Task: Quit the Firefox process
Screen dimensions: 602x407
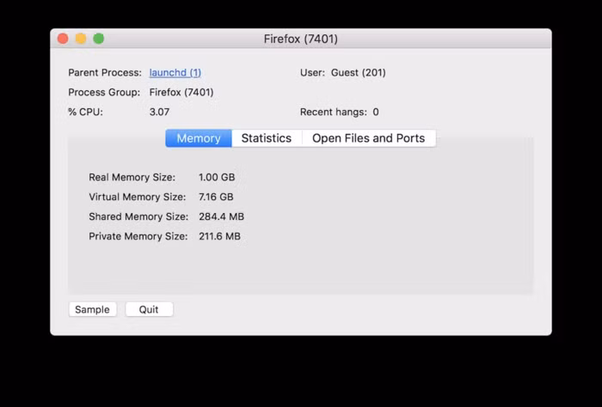Action: pos(149,309)
